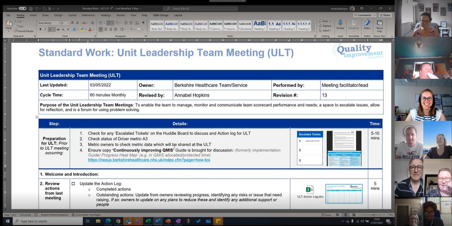This screenshot has height=226, width=452.
Task: Click Find in the Editing group
Action: (x=324, y=21)
